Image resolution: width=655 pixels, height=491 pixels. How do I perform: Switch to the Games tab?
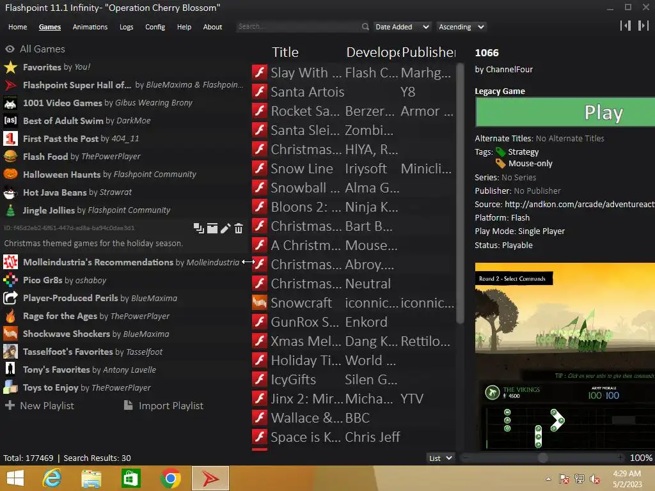point(50,27)
